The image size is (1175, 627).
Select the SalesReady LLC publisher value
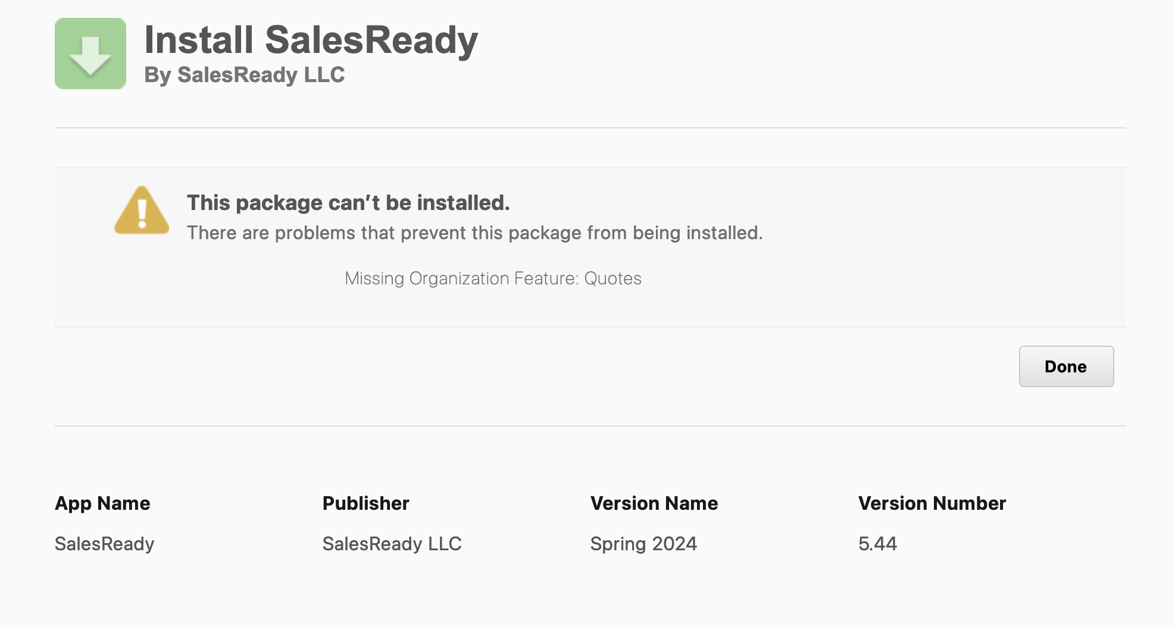(x=392, y=544)
